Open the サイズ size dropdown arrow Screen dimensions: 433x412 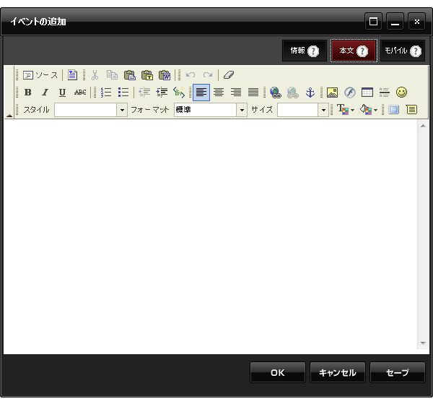pyautogui.click(x=323, y=110)
